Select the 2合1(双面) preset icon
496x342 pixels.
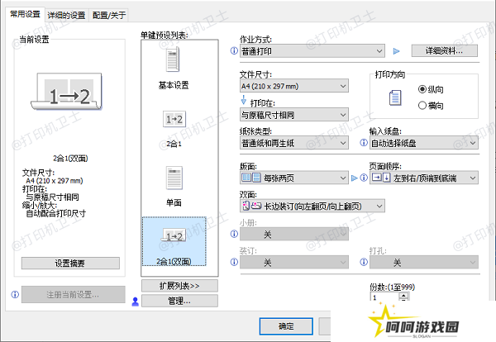[174, 235]
